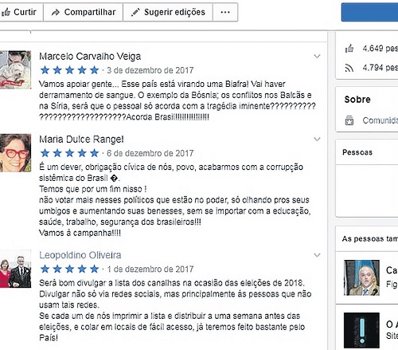Click the Curtir thumbs-up button
The height and width of the screenshot is (350, 398).
point(20,12)
